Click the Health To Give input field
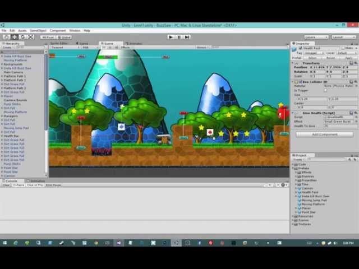 tap(340, 126)
